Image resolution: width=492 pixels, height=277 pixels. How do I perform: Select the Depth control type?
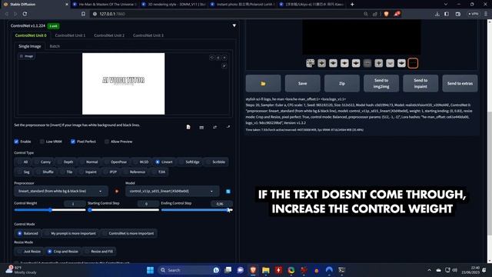pos(65,162)
